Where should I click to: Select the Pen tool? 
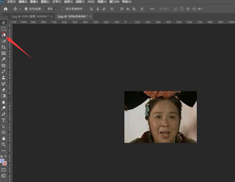click(x=4, y=114)
